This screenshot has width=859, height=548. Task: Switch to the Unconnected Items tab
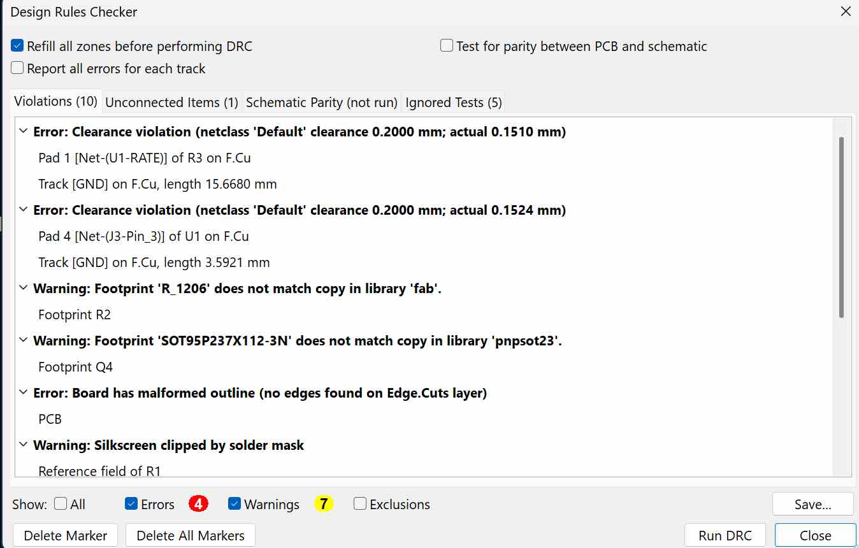(171, 102)
